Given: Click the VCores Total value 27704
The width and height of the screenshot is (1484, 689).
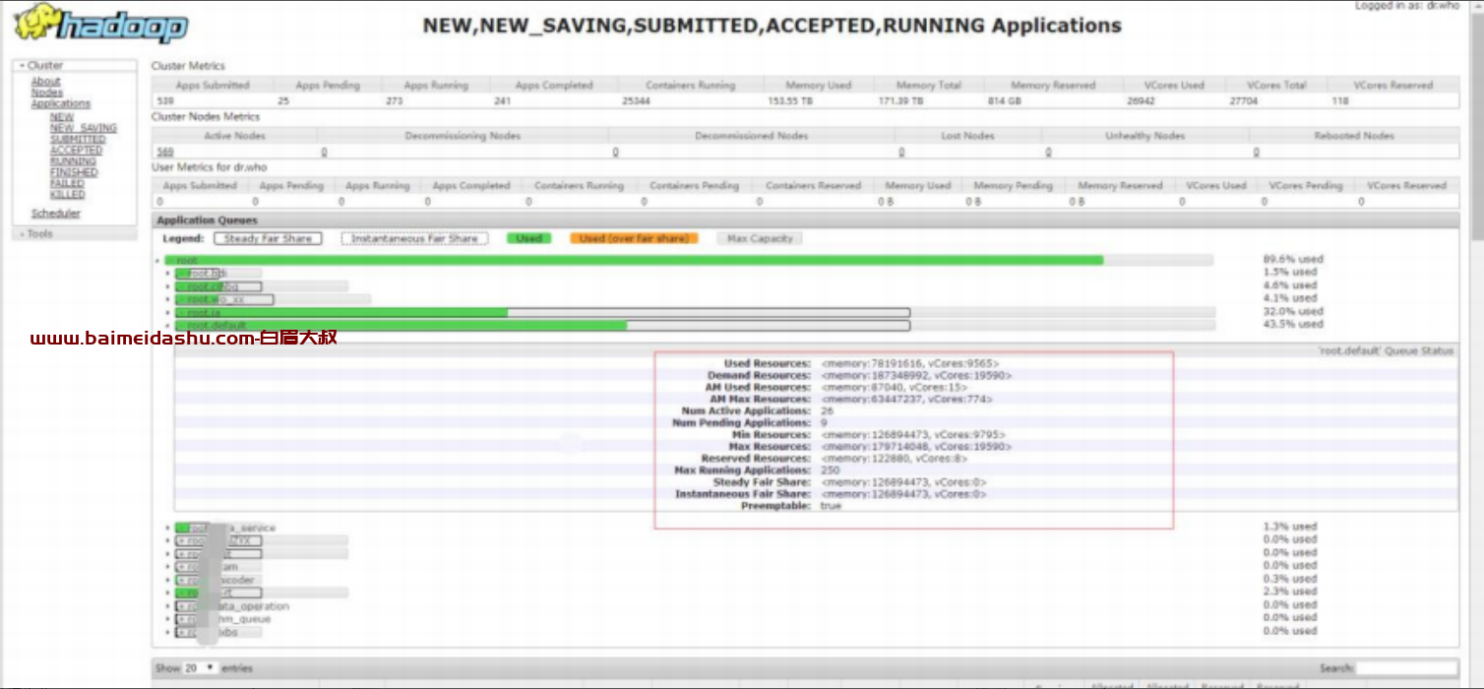Looking at the screenshot, I should pos(1244,100).
